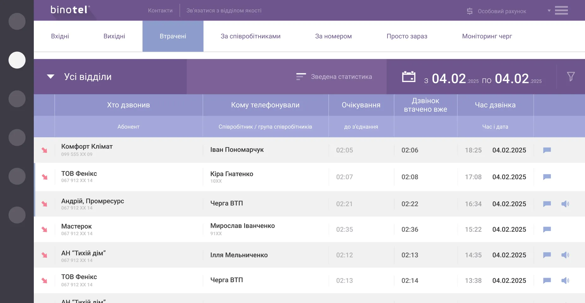Screen dimensions: 585x303
Task: Open Зв'язатися з відділом якості link
Action: tap(224, 10)
